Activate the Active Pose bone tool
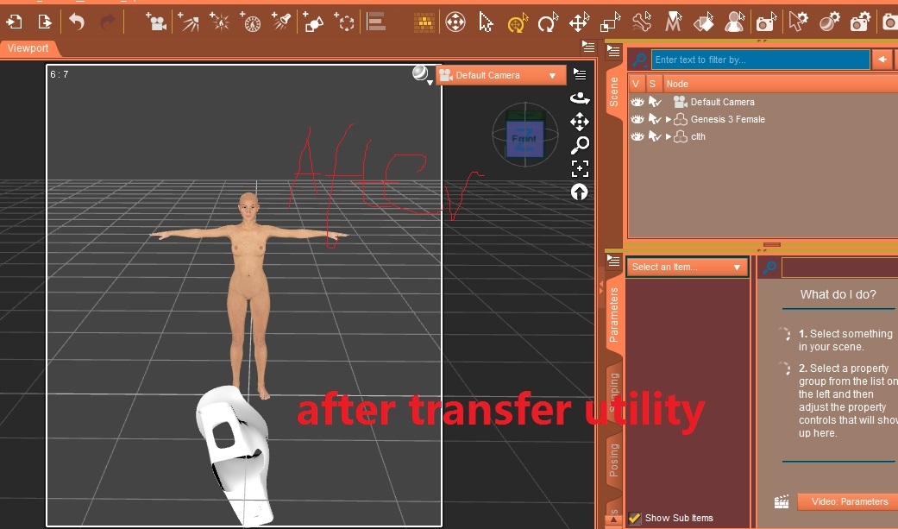 tap(641, 22)
